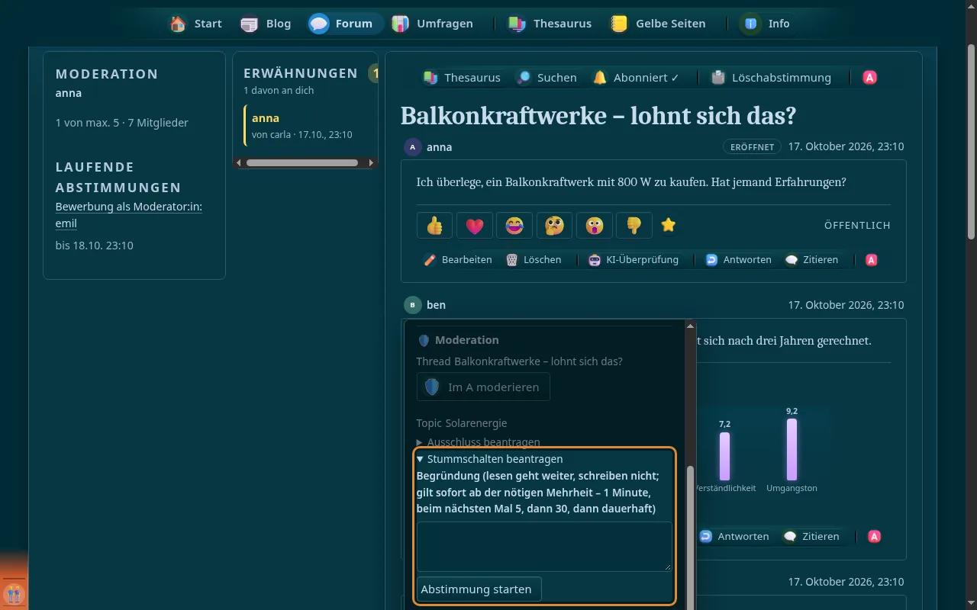The height and width of the screenshot is (610, 977).
Task: Quote anna's post using Zitieren
Action: click(x=812, y=260)
